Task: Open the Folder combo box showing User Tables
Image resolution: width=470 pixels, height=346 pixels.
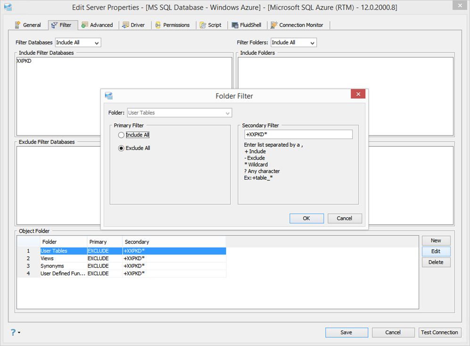Action: coord(179,113)
